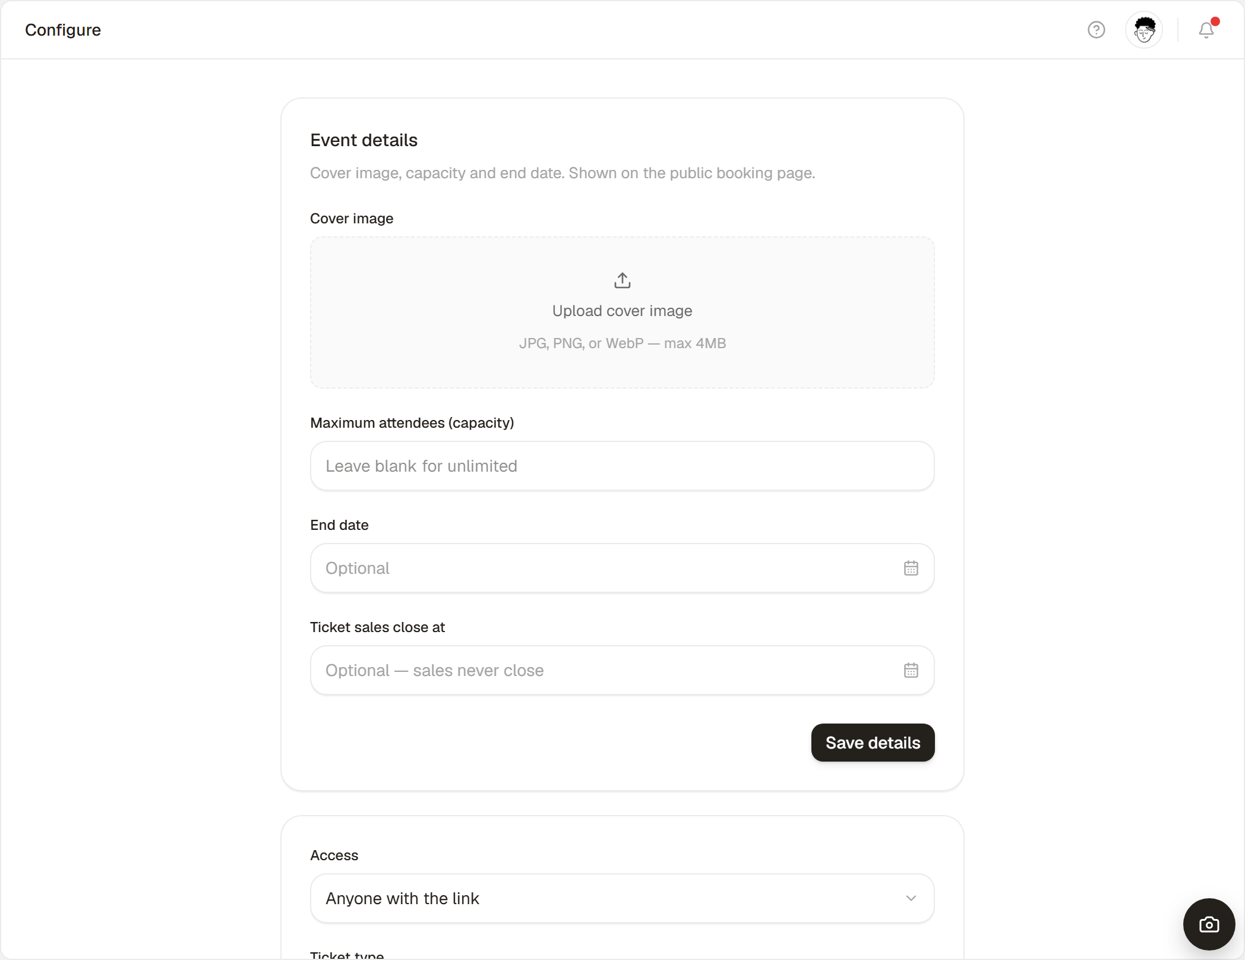Click the Upload cover image dropzone
1245x960 pixels.
622,312
